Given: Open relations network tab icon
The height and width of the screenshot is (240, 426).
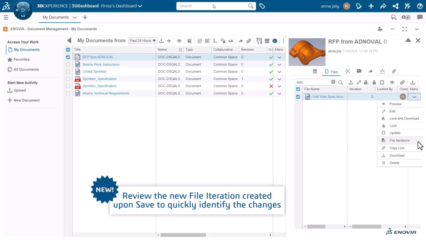Looking at the screenshot, I should (347, 72).
